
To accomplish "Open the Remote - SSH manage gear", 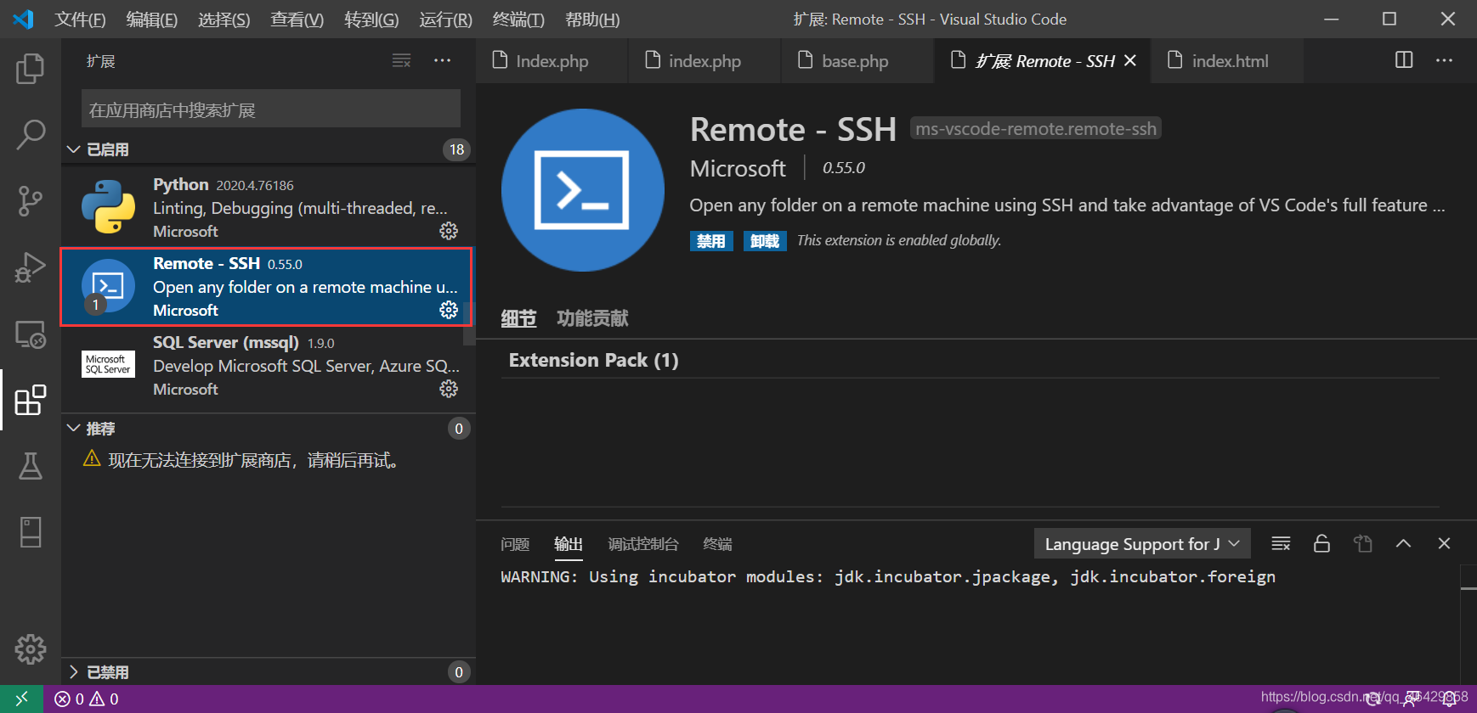I will tap(449, 310).
